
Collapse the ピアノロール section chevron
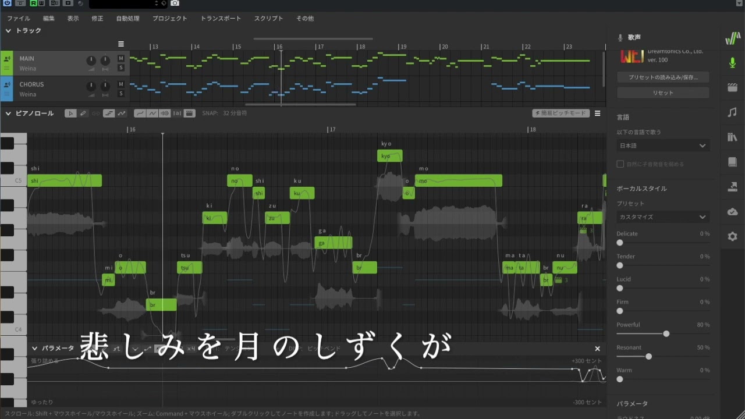coord(8,113)
